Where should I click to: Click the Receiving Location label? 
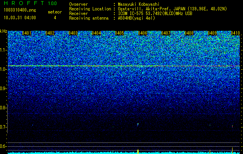[x=90, y=9]
